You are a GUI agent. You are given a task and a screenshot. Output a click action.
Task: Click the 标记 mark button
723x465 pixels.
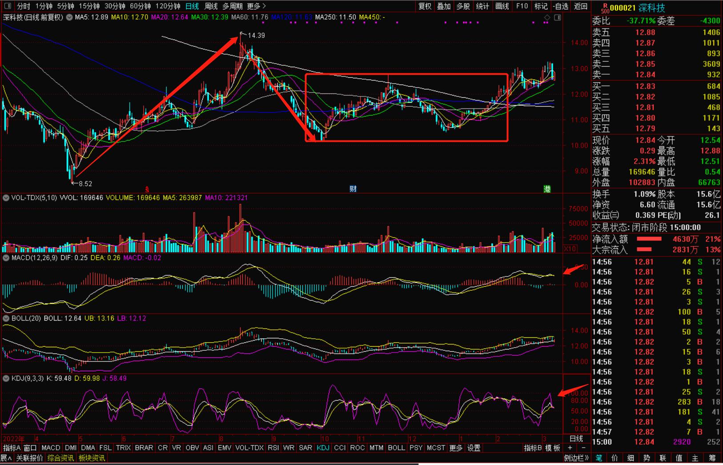pos(541,6)
